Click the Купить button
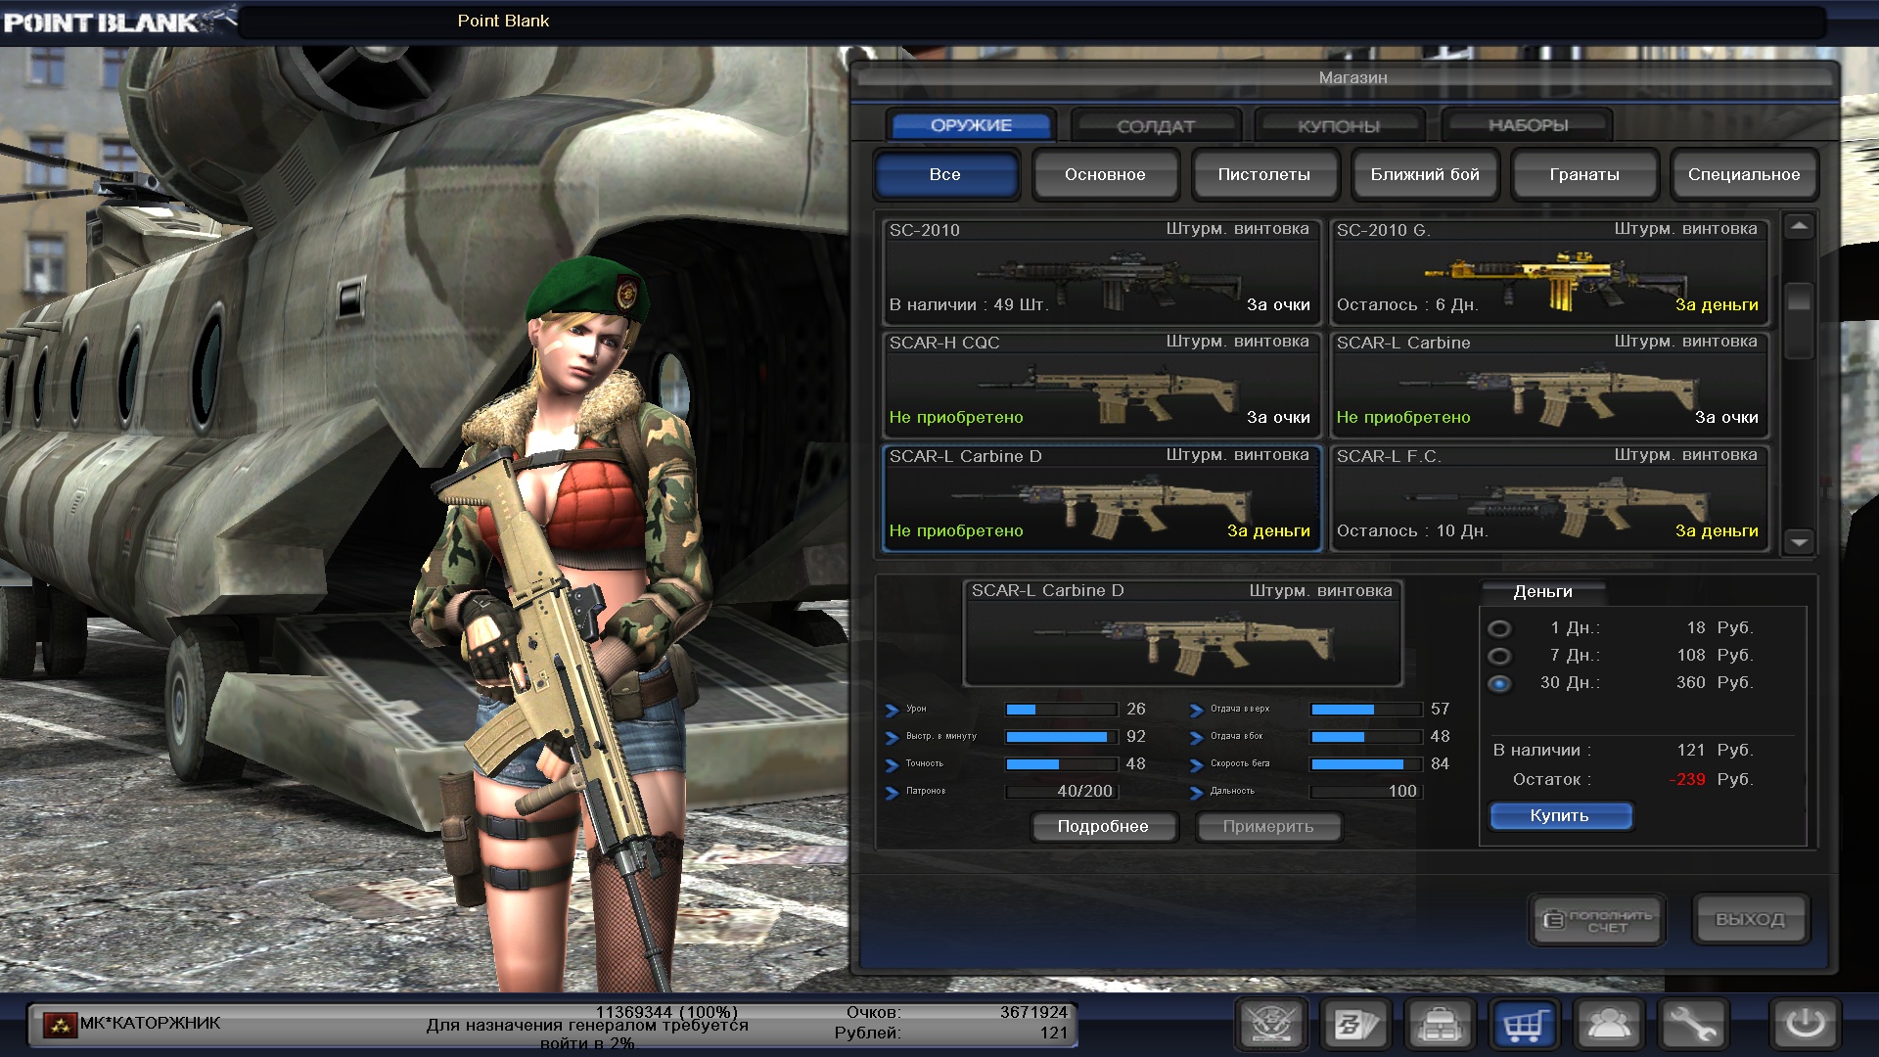Screen dimensions: 1879x1057 pyautogui.click(x=1560, y=815)
